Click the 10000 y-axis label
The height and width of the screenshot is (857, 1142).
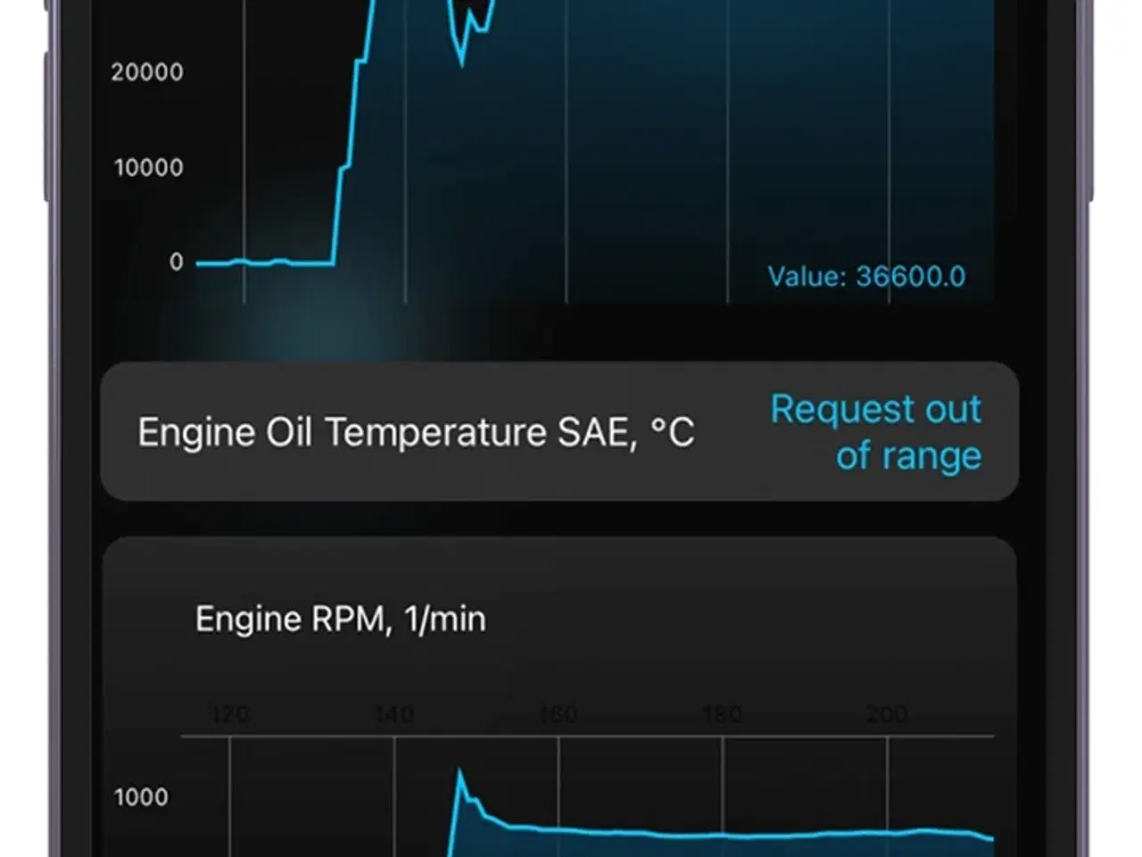(148, 167)
